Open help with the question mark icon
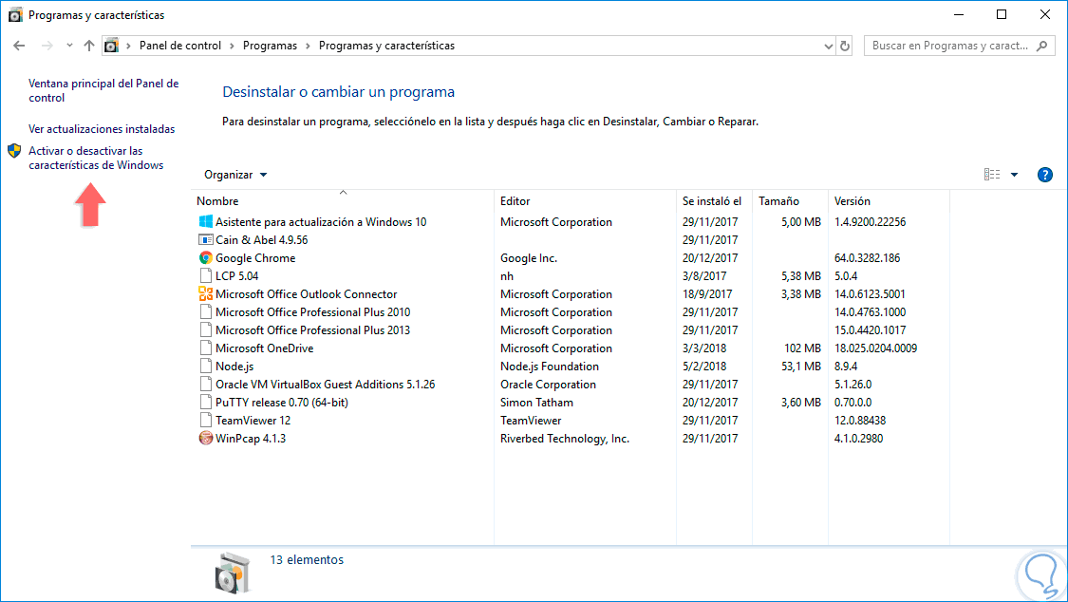 tap(1045, 175)
